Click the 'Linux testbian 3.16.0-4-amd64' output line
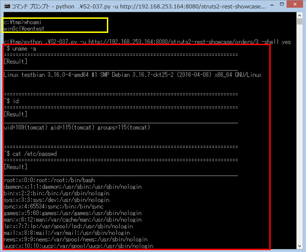The width and height of the screenshot is (306, 252). click(x=133, y=75)
